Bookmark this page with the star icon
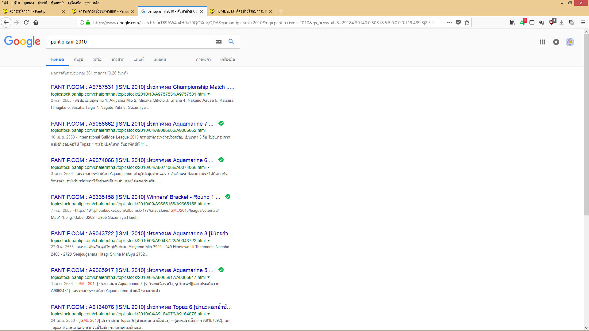Image resolution: width=589 pixels, height=331 pixels. [467, 22]
